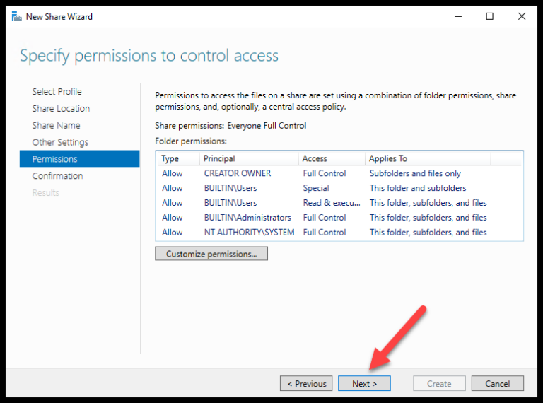Sort by the Type column header
The width and height of the screenshot is (543, 403).
[178, 158]
